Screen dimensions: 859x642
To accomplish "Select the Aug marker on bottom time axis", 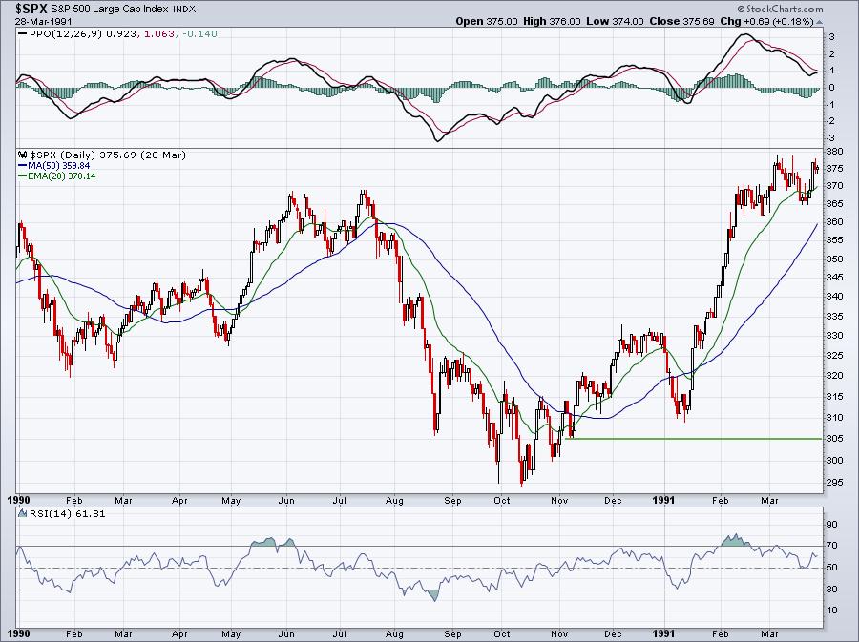I will pyautogui.click(x=392, y=633).
